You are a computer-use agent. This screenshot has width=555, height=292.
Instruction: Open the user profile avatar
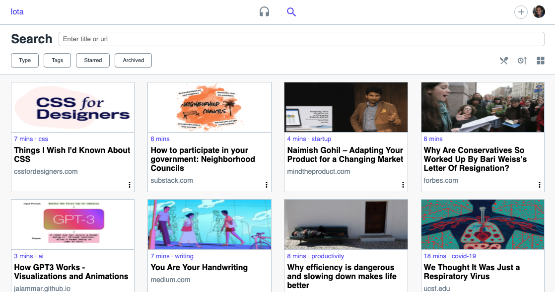click(539, 12)
